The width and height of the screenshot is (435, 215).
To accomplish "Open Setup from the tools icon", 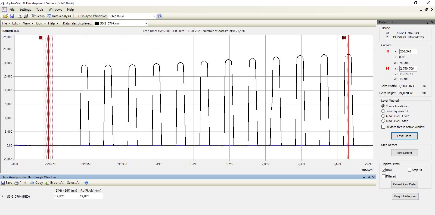I will click(38, 16).
